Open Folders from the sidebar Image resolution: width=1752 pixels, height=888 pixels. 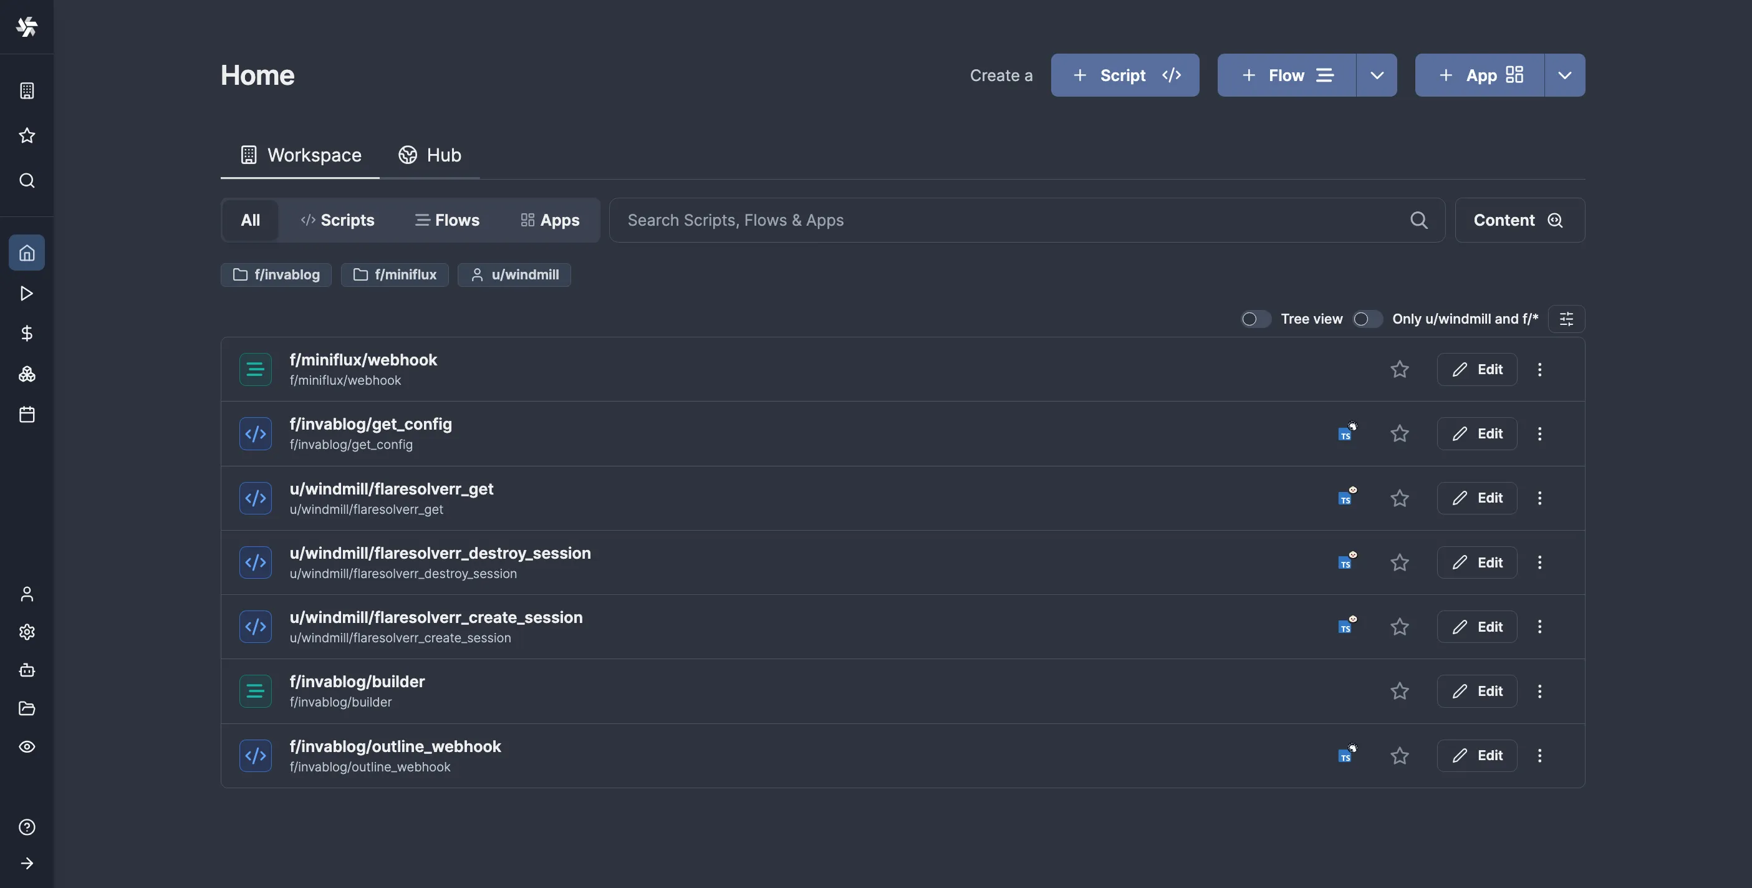coord(27,708)
